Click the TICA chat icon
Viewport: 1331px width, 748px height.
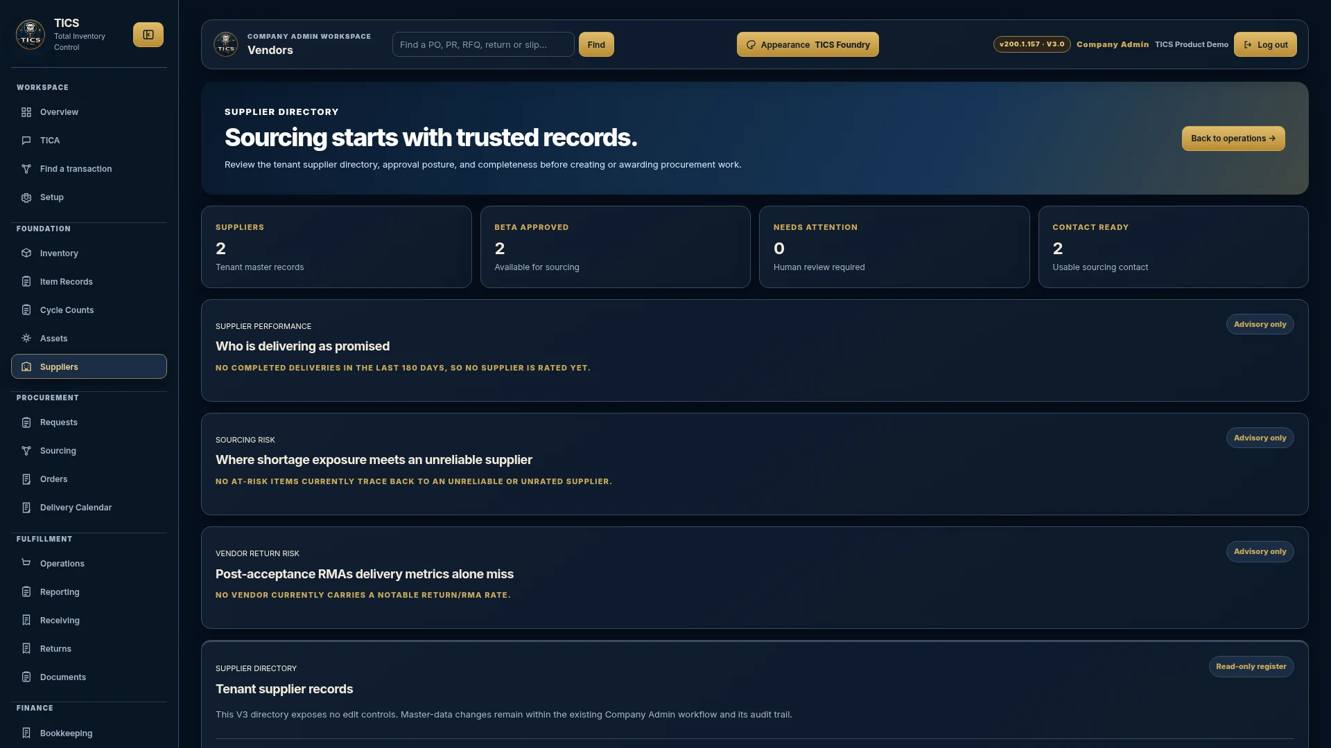(26, 141)
